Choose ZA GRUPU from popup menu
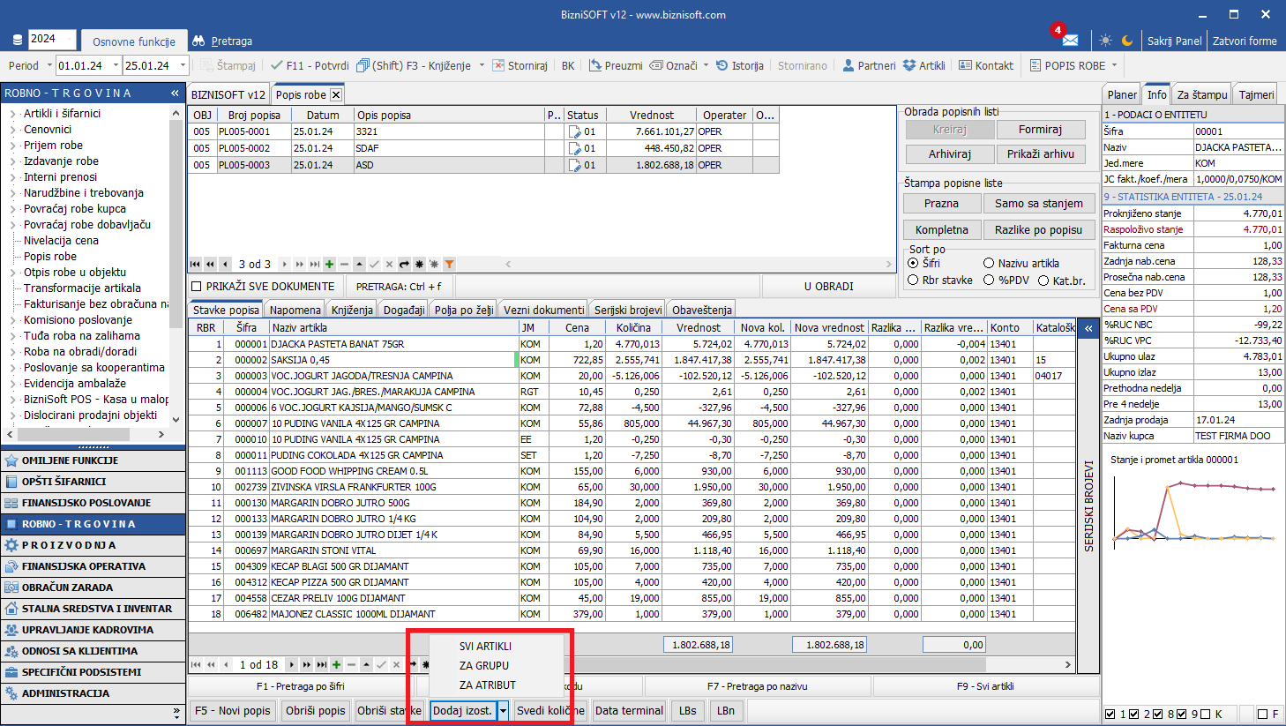 coord(483,665)
